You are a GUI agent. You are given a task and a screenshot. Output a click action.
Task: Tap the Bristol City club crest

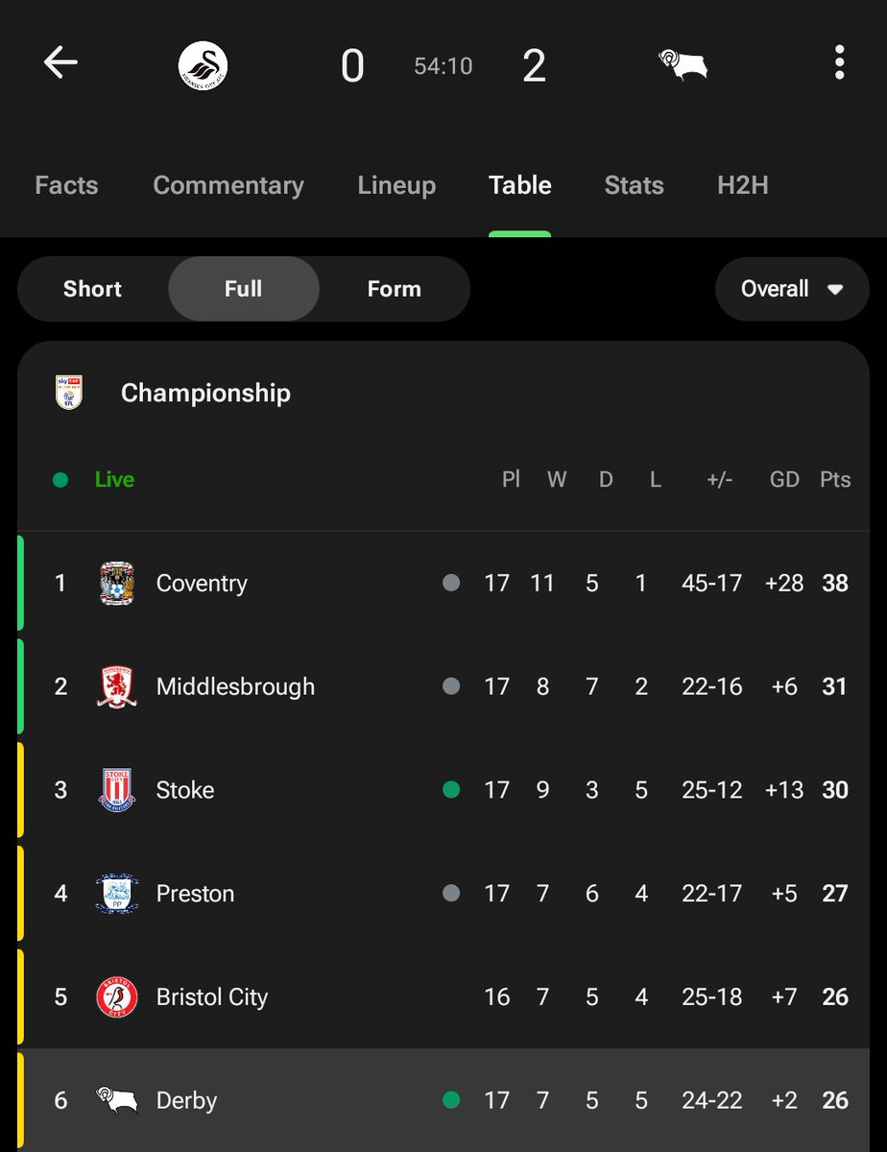pyautogui.click(x=117, y=997)
